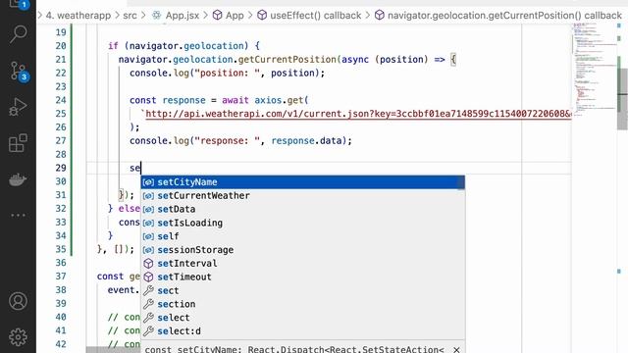Choose setInterval from autocomplete list

click(303, 264)
